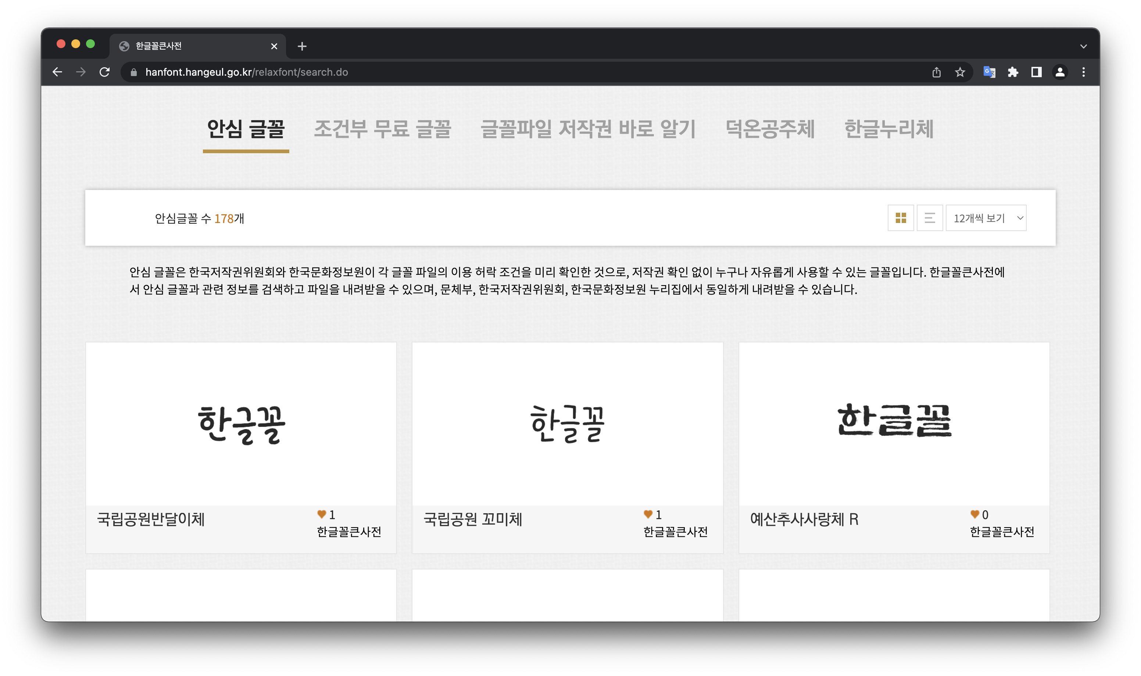Bookmark this page with star icon

pos(960,72)
